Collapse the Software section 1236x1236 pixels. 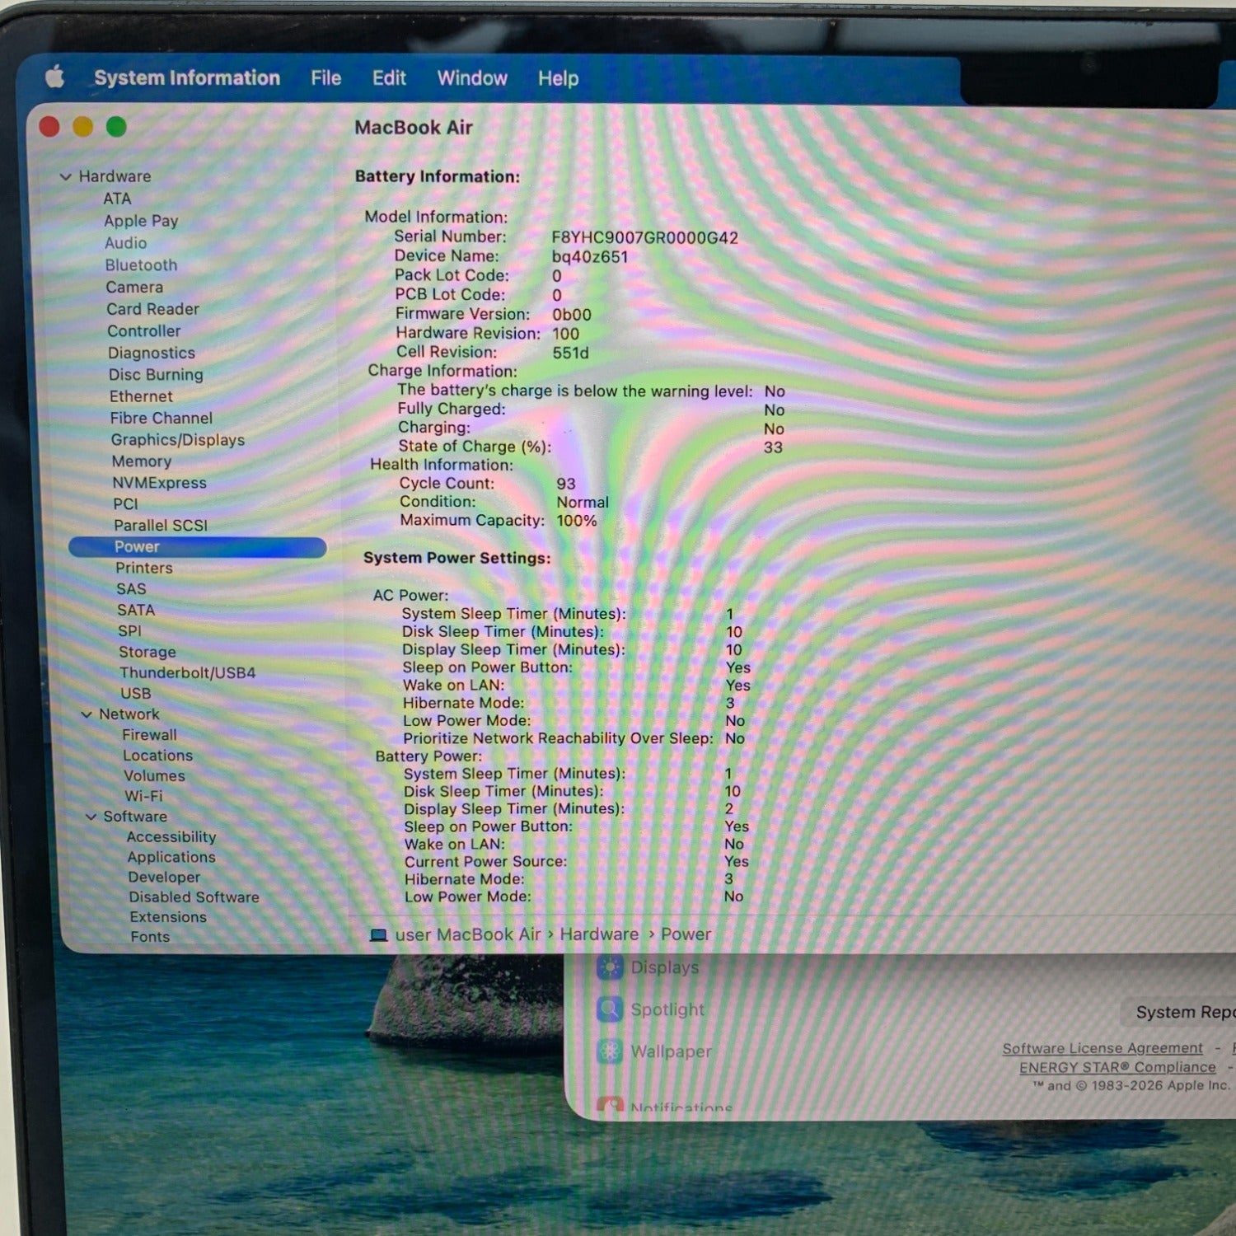[x=91, y=817]
